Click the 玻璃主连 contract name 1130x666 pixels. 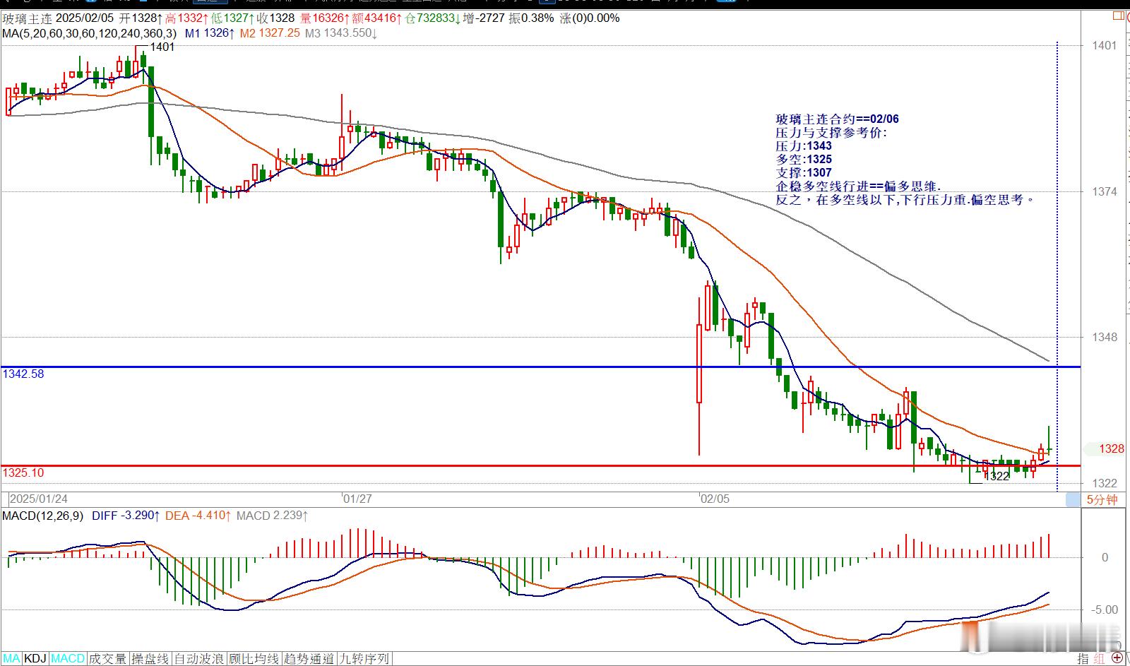point(27,18)
